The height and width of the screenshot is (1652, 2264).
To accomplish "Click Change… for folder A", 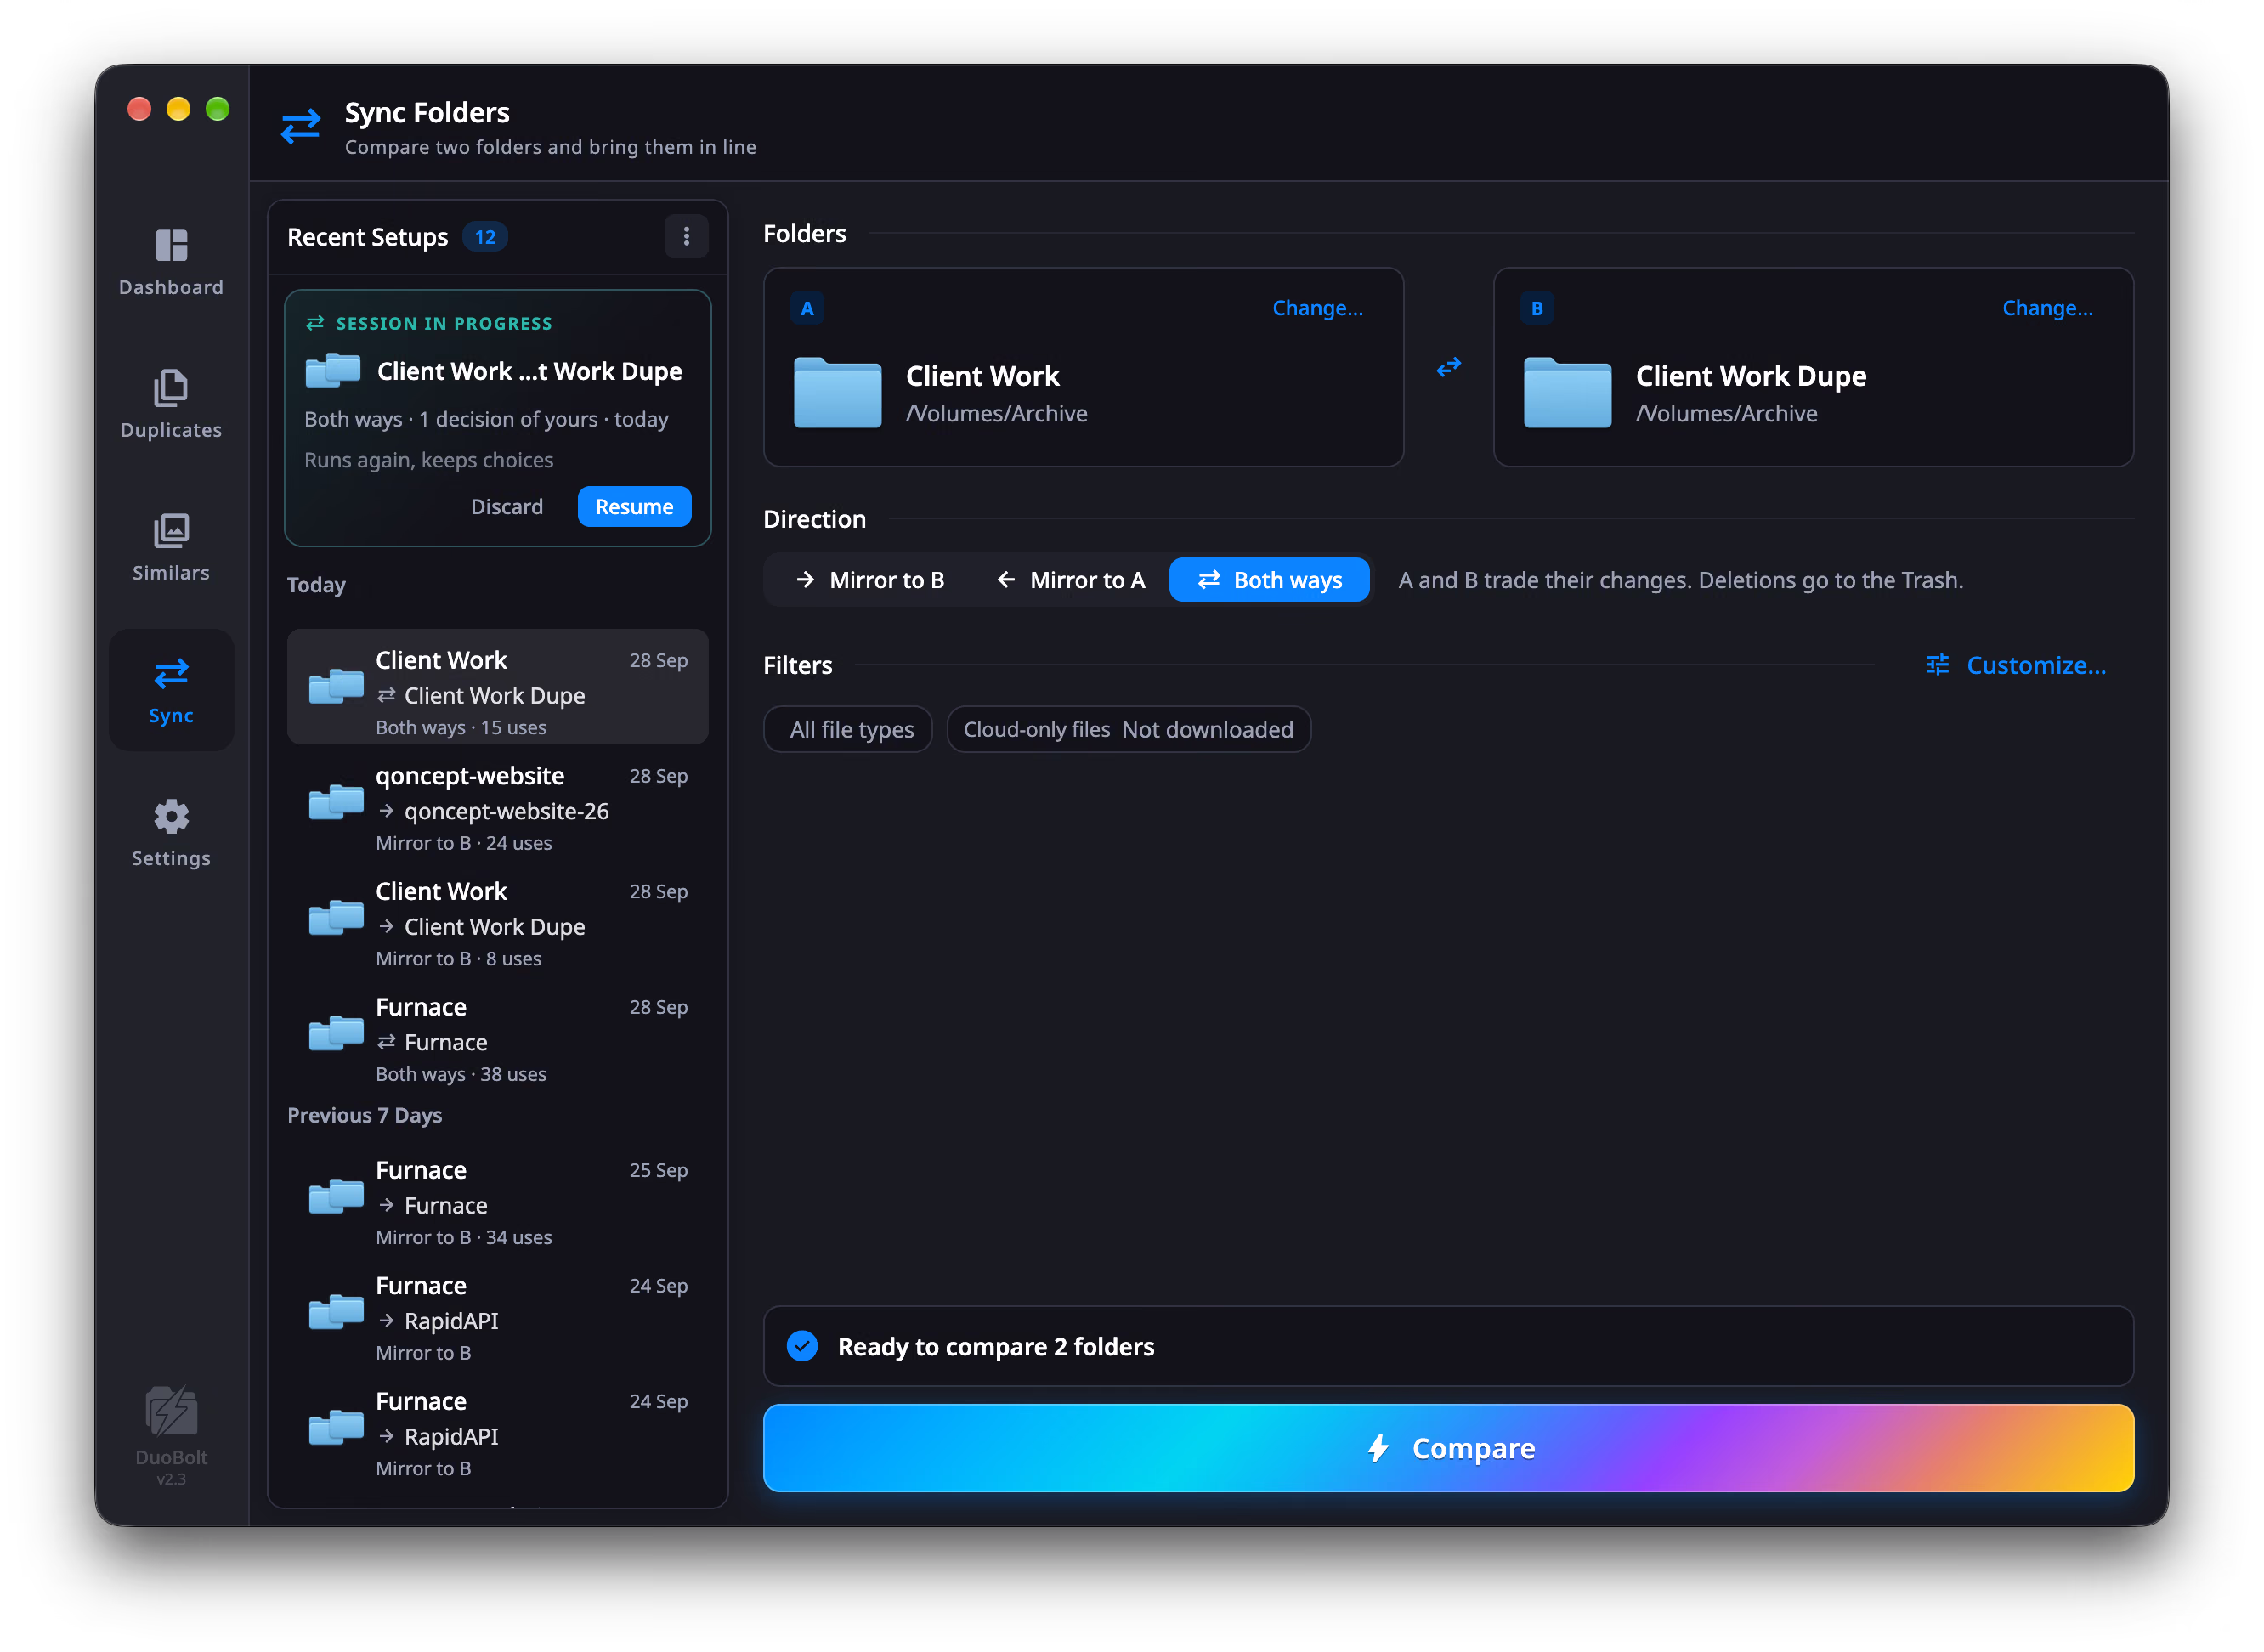I will 1317,308.
